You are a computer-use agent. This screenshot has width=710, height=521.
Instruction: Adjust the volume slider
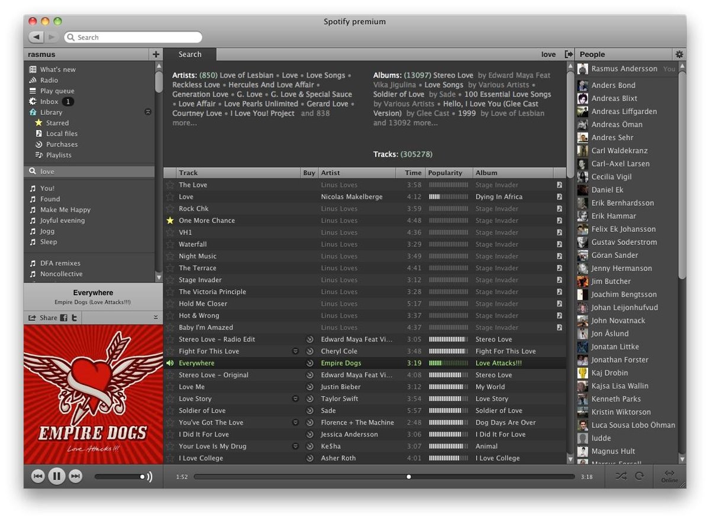point(118,477)
